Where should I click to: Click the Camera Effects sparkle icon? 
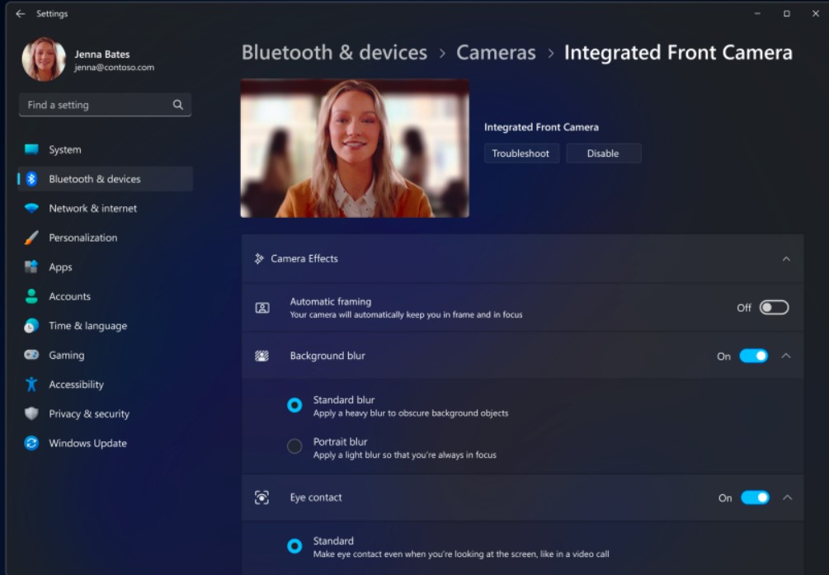tap(259, 259)
